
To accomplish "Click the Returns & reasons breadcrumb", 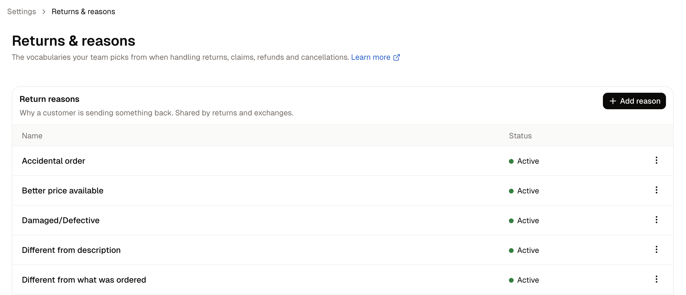I will [83, 11].
